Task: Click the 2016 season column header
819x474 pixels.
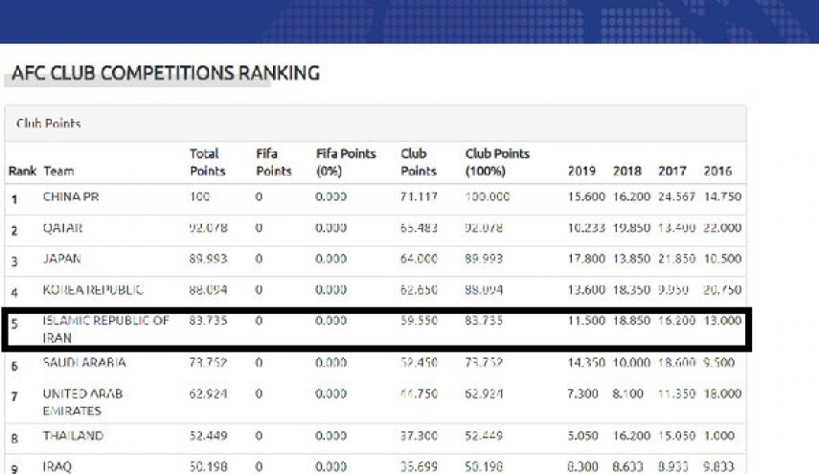Action: (717, 171)
